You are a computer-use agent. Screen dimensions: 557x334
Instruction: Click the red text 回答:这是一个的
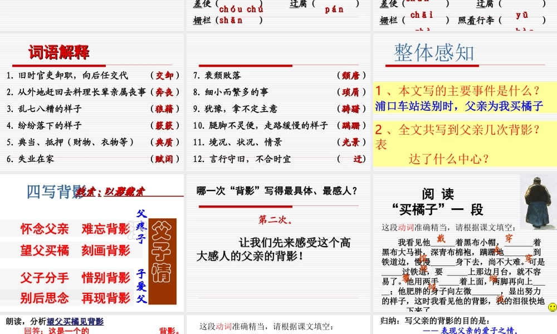click(56, 331)
